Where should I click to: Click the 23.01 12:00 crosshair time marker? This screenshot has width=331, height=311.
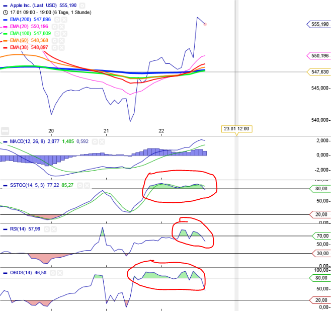pos(236,129)
